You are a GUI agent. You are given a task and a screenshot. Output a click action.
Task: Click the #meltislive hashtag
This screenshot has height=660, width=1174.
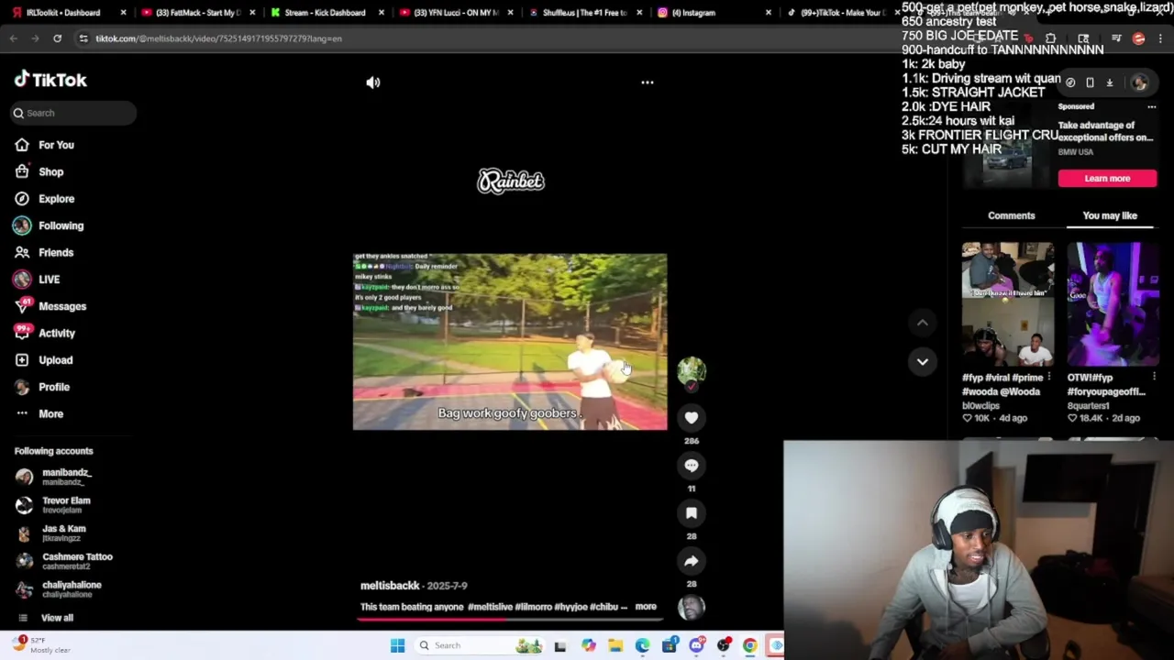click(490, 607)
